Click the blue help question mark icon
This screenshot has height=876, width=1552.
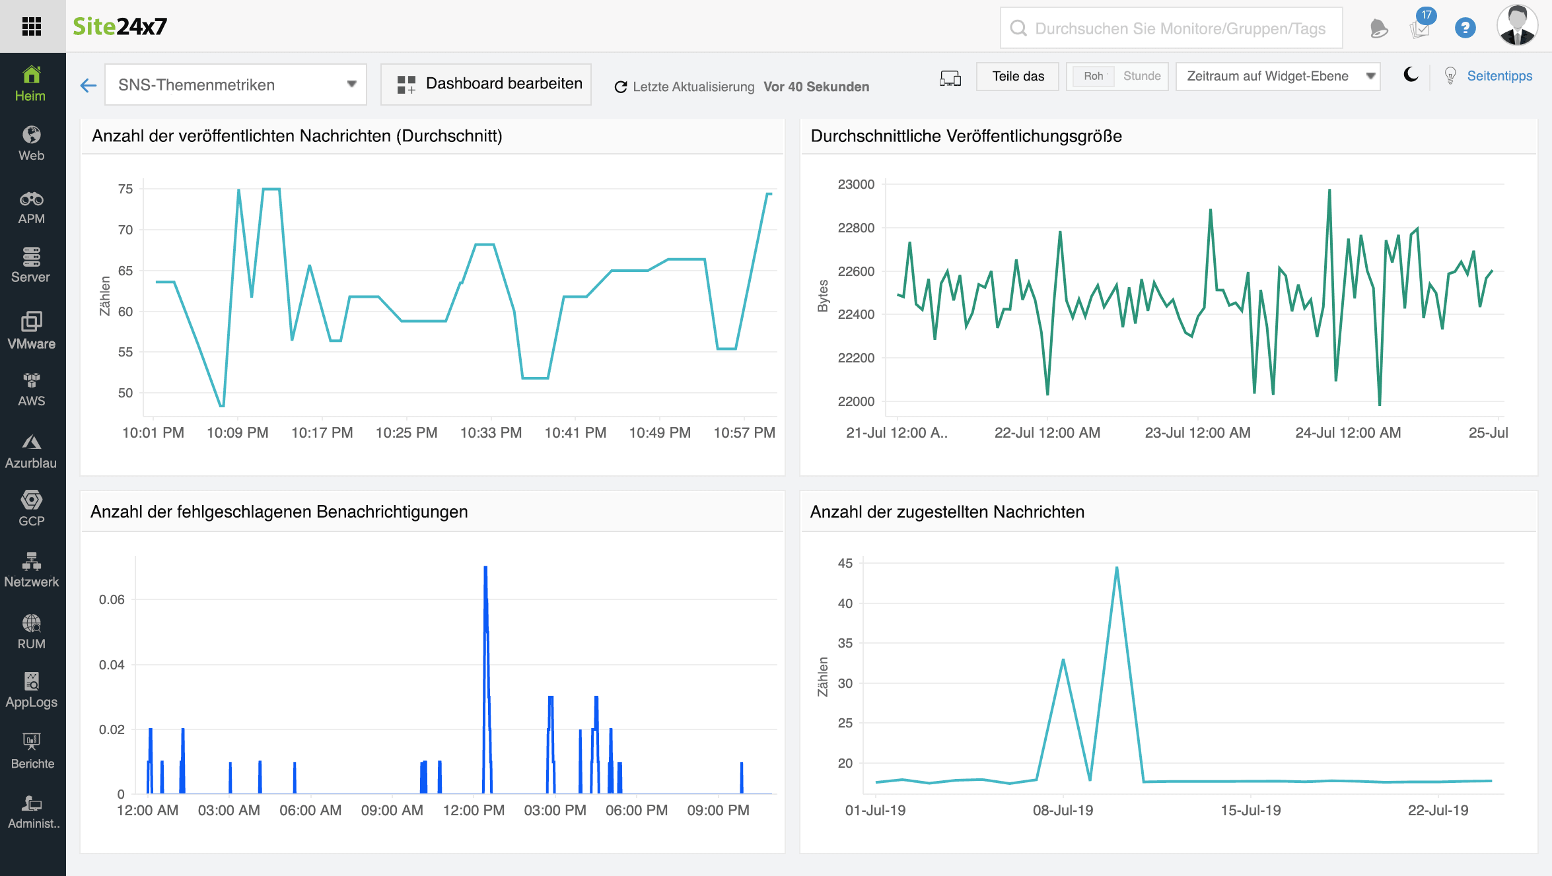coord(1465,28)
